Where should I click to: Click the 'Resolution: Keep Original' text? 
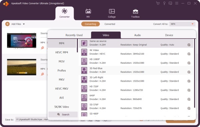(134, 45)
